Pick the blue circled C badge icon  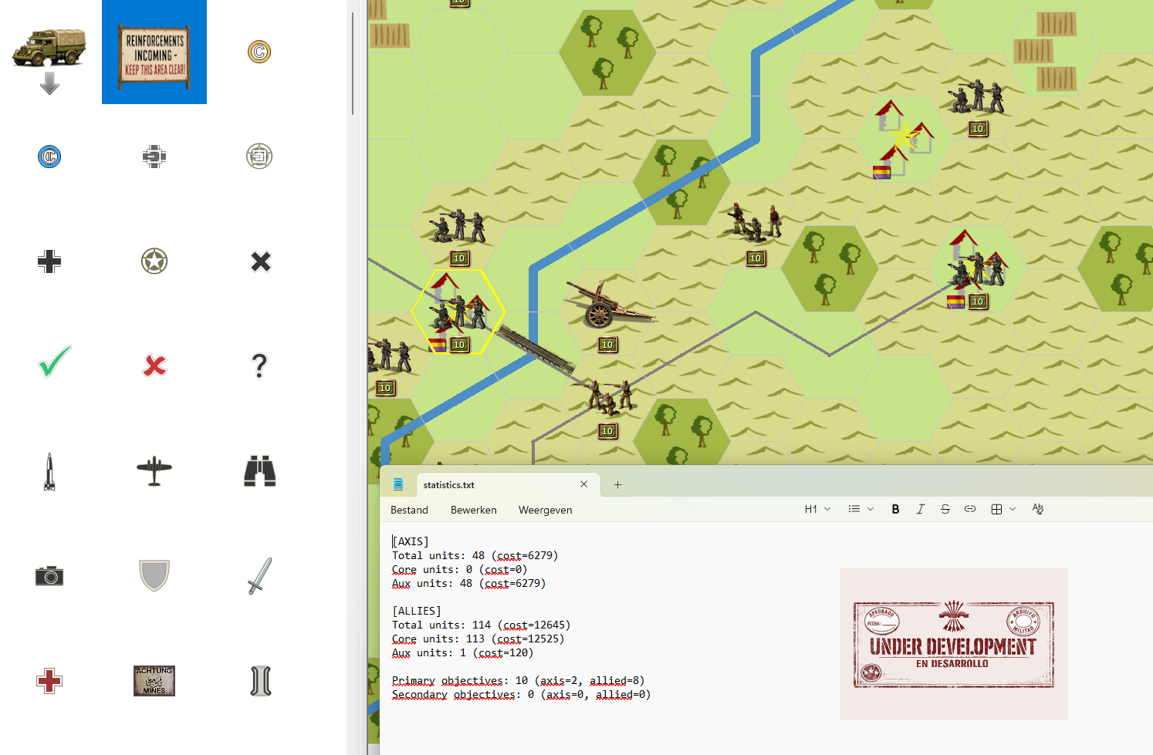(x=49, y=157)
